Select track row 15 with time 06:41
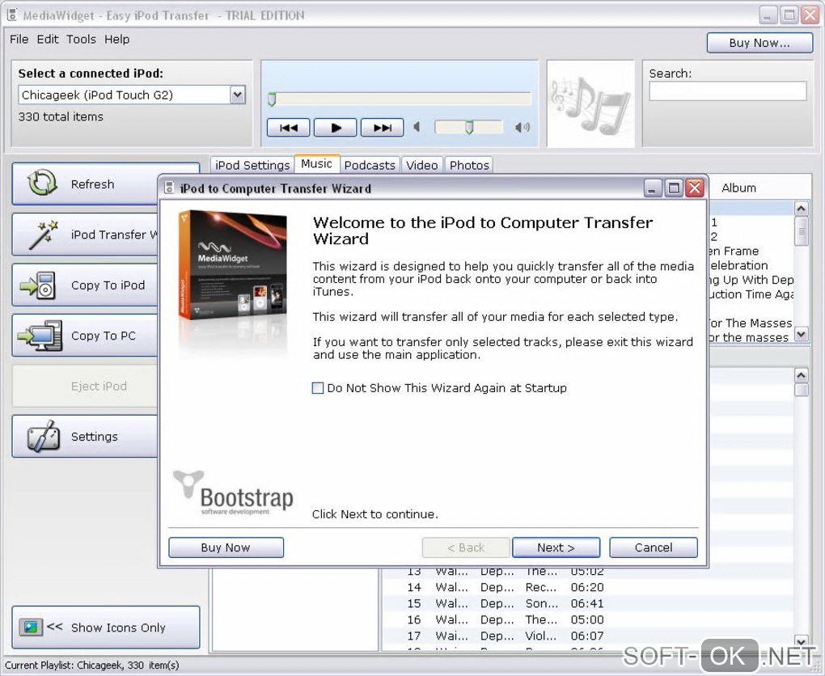 [x=587, y=603]
